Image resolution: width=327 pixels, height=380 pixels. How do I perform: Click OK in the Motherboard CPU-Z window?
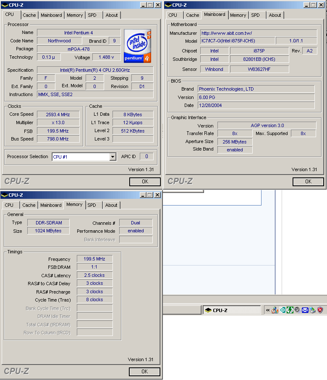click(308, 182)
